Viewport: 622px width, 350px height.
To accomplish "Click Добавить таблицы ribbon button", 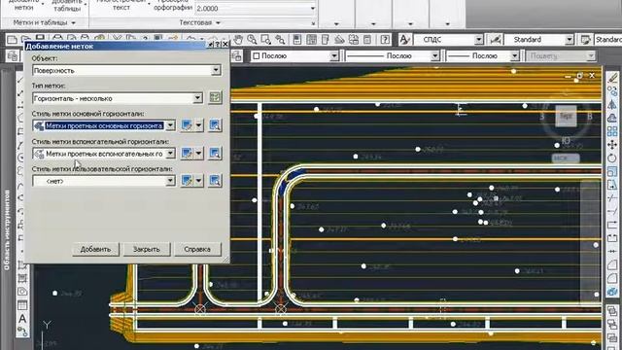I will pyautogui.click(x=66, y=5).
